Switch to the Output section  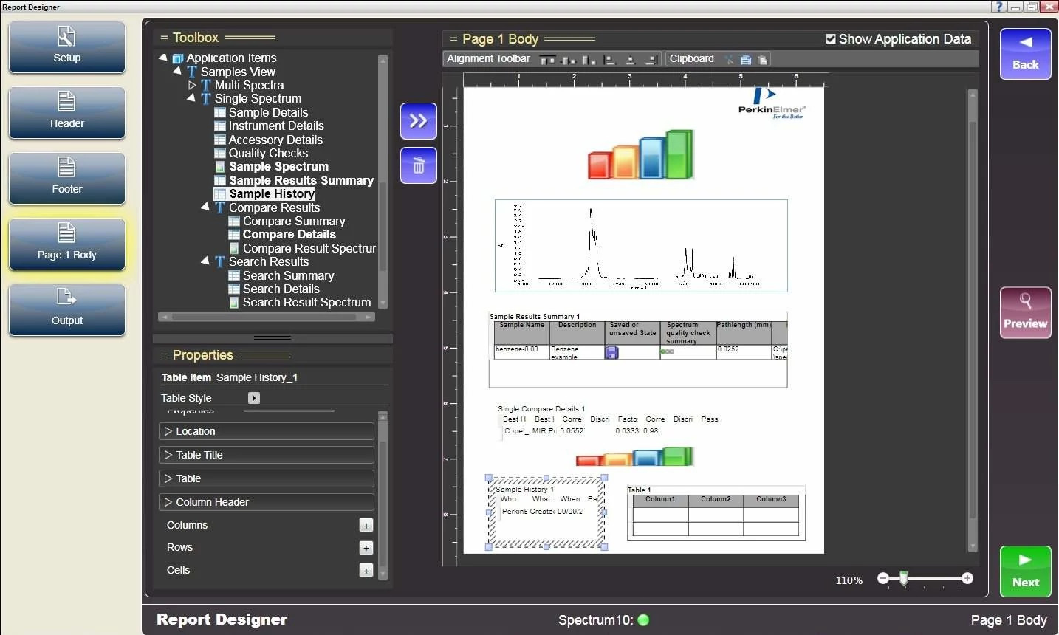(x=67, y=310)
